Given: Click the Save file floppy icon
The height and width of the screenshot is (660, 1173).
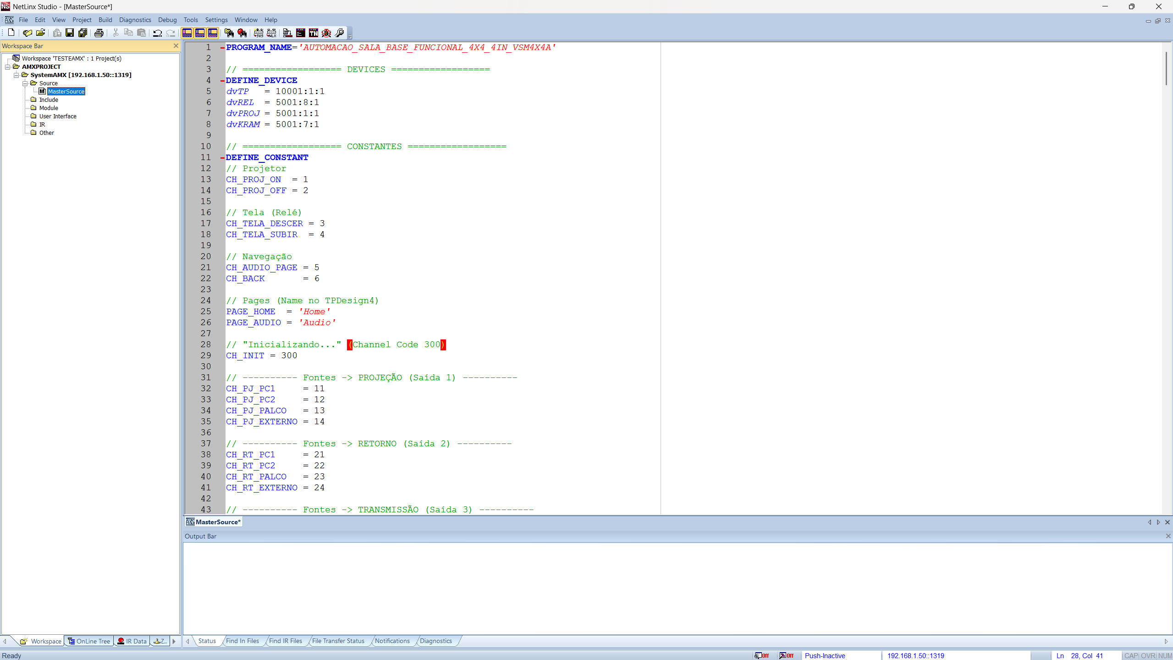Looking at the screenshot, I should (x=70, y=33).
